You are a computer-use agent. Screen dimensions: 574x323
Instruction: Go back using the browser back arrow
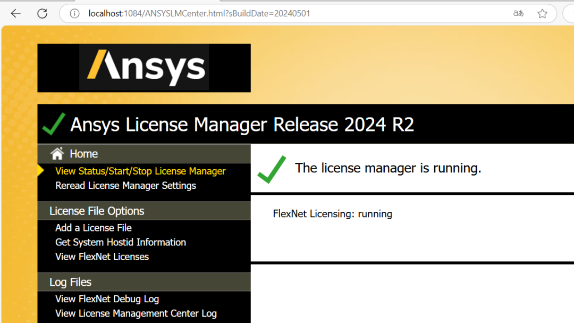pyautogui.click(x=16, y=13)
